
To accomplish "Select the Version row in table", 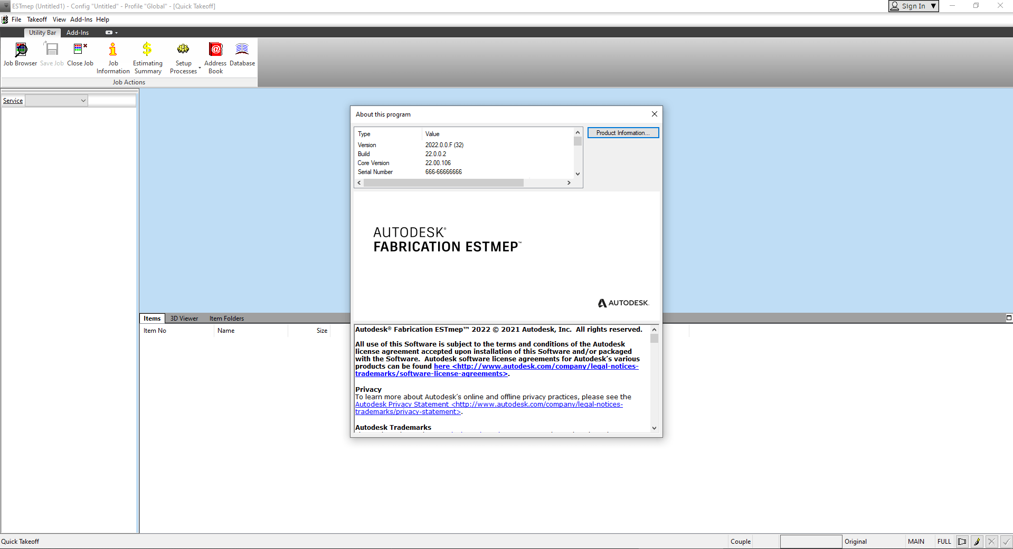I will click(464, 145).
